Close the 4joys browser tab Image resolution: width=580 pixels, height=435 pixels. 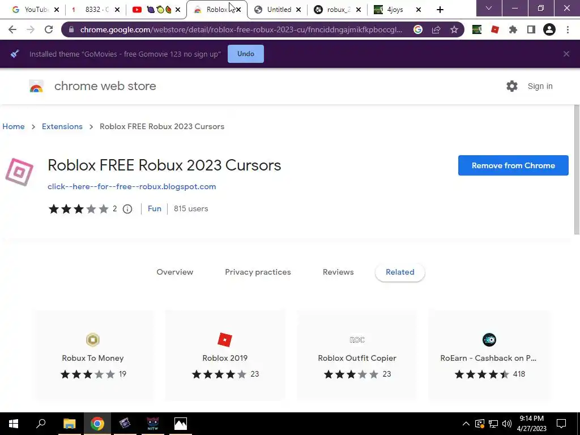point(419,10)
